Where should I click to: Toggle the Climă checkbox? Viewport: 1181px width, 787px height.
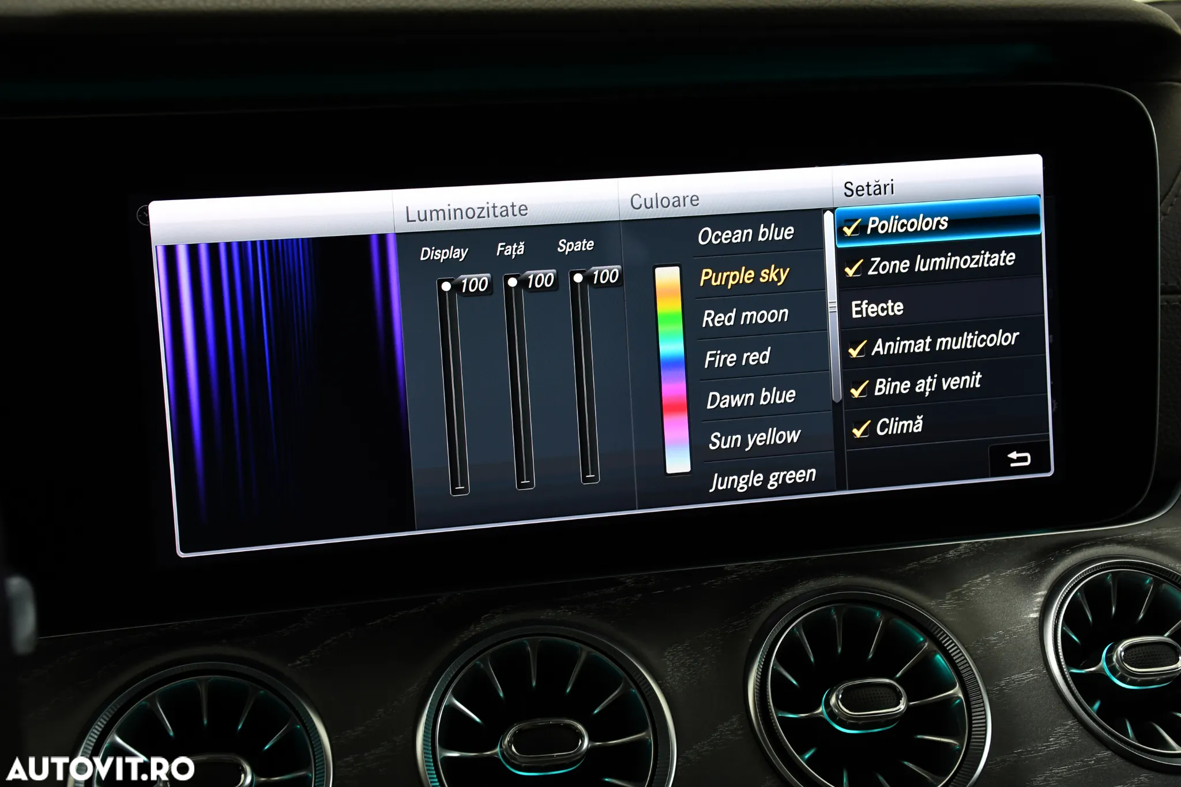click(x=861, y=428)
